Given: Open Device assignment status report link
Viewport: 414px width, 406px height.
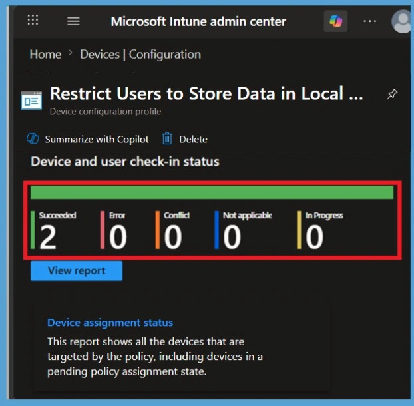Looking at the screenshot, I should (110, 323).
